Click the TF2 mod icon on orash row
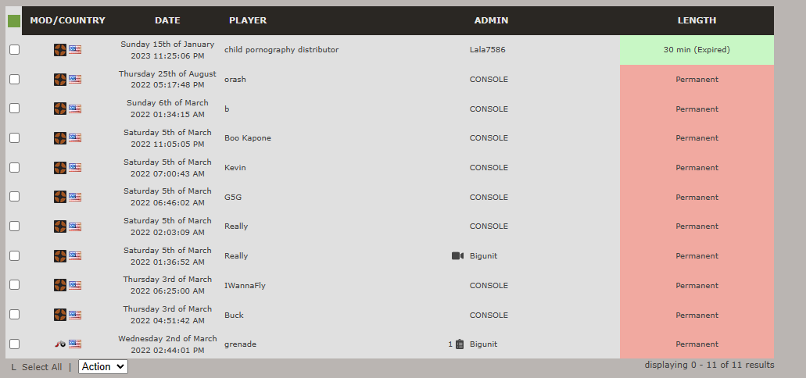 point(60,79)
